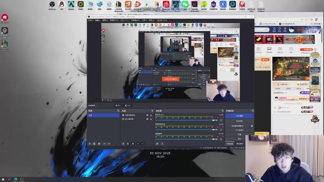Open audio mixer menu dots at panel bottom
Screen dimensions: 324x182
click(162, 144)
